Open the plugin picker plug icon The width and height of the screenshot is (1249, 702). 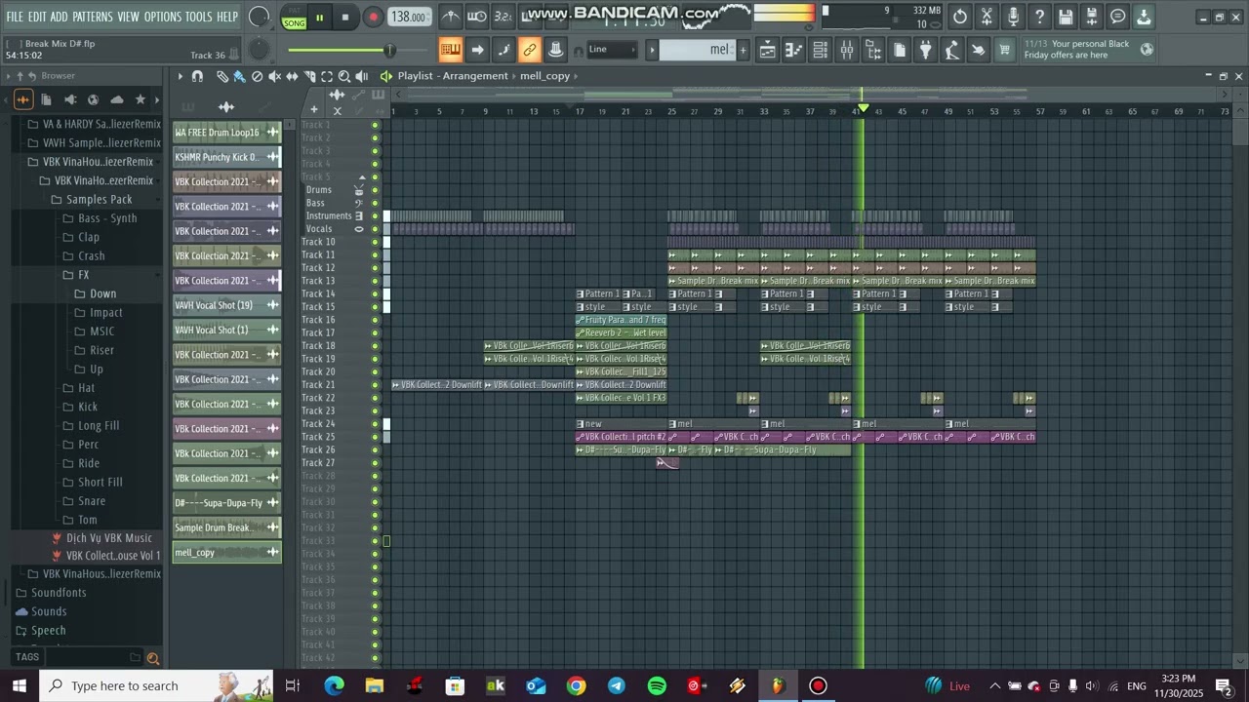pos(926,50)
